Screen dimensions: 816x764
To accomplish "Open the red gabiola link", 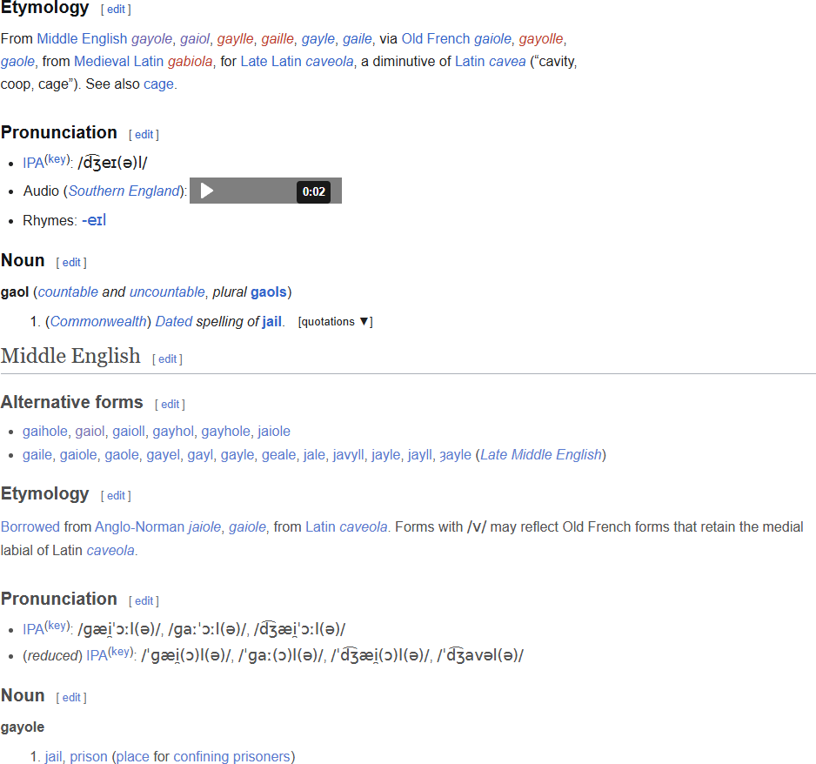I will pyautogui.click(x=190, y=62).
